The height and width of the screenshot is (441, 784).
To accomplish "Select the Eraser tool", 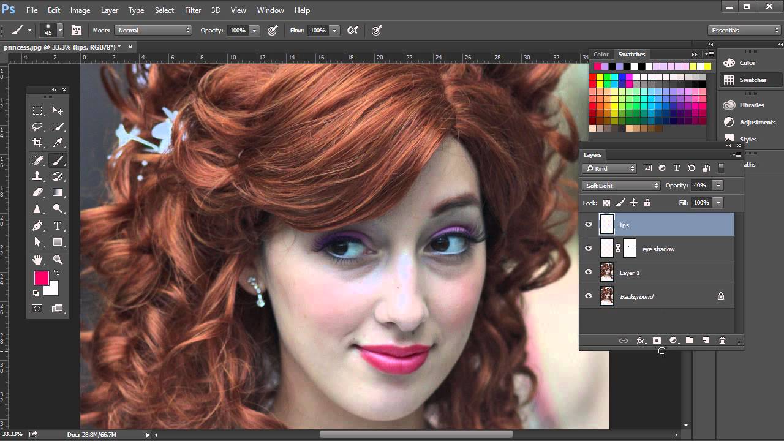I will (38, 192).
